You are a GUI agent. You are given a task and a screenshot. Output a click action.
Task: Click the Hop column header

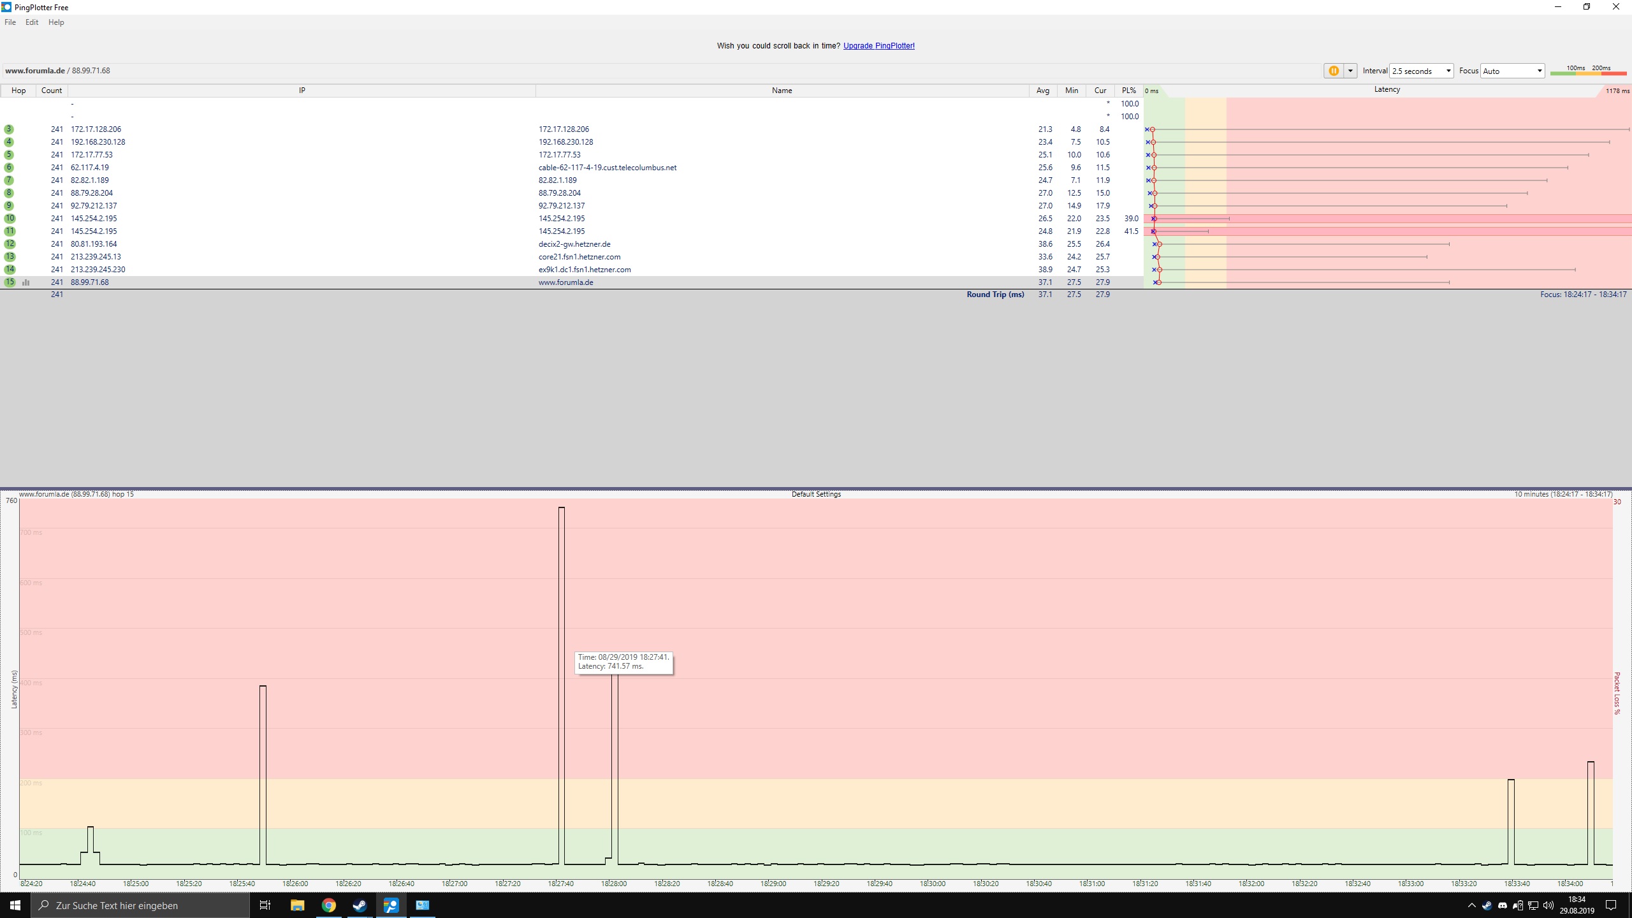pos(18,91)
